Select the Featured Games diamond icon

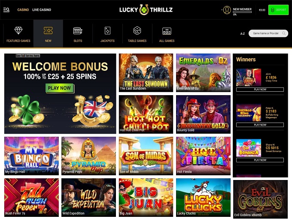[x=18, y=30]
